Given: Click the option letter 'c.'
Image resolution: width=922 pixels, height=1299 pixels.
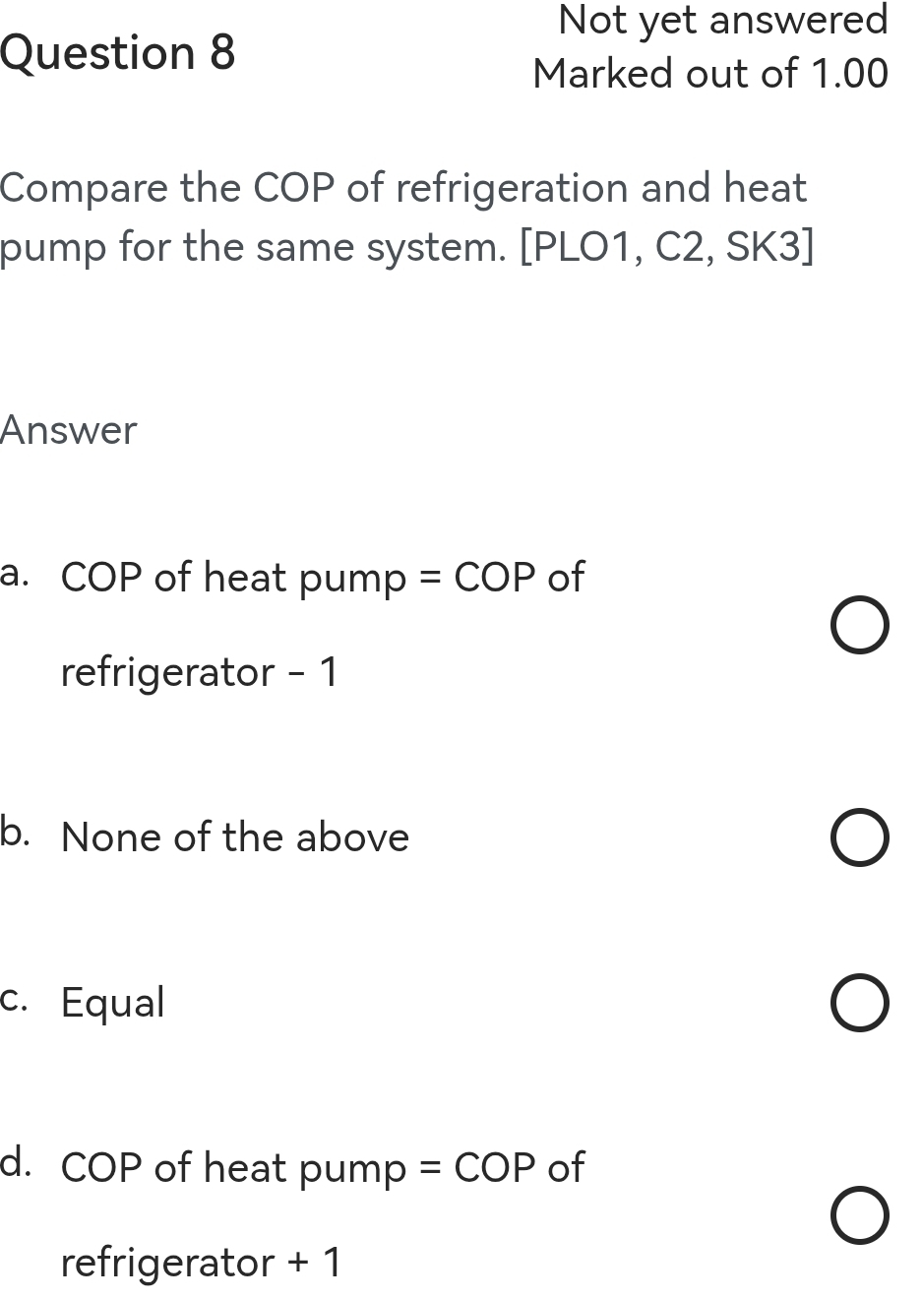Looking at the screenshot, I should [12, 999].
